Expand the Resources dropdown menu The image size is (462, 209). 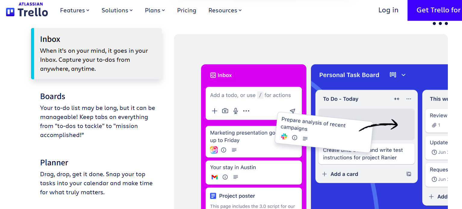225,10
